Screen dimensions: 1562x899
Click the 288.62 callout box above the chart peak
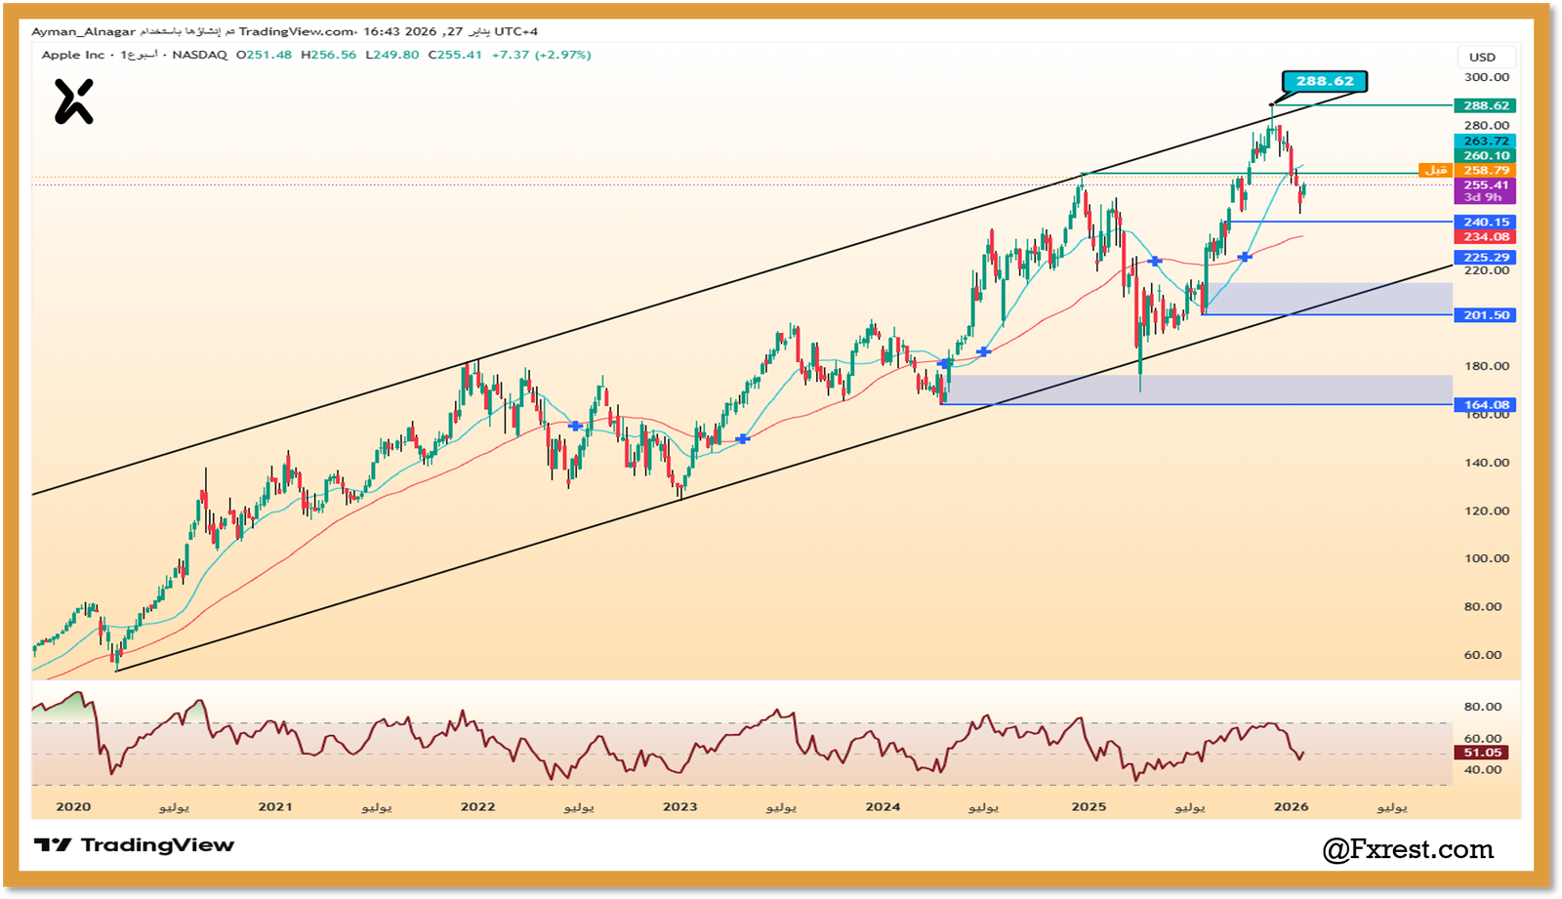tap(1325, 81)
